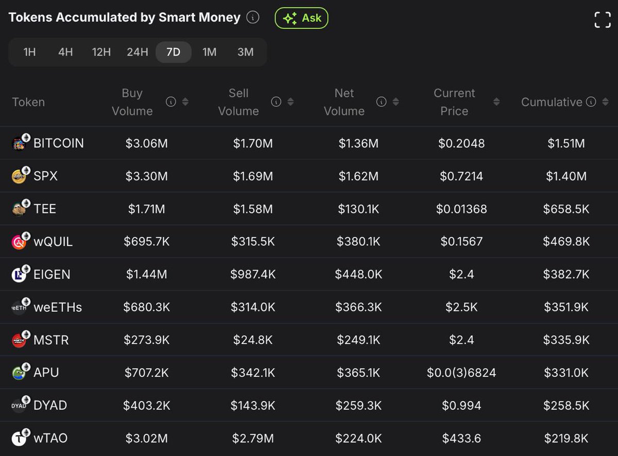Click the wQUIL token icon
Viewport: 618px width, 456px height.
[20, 241]
